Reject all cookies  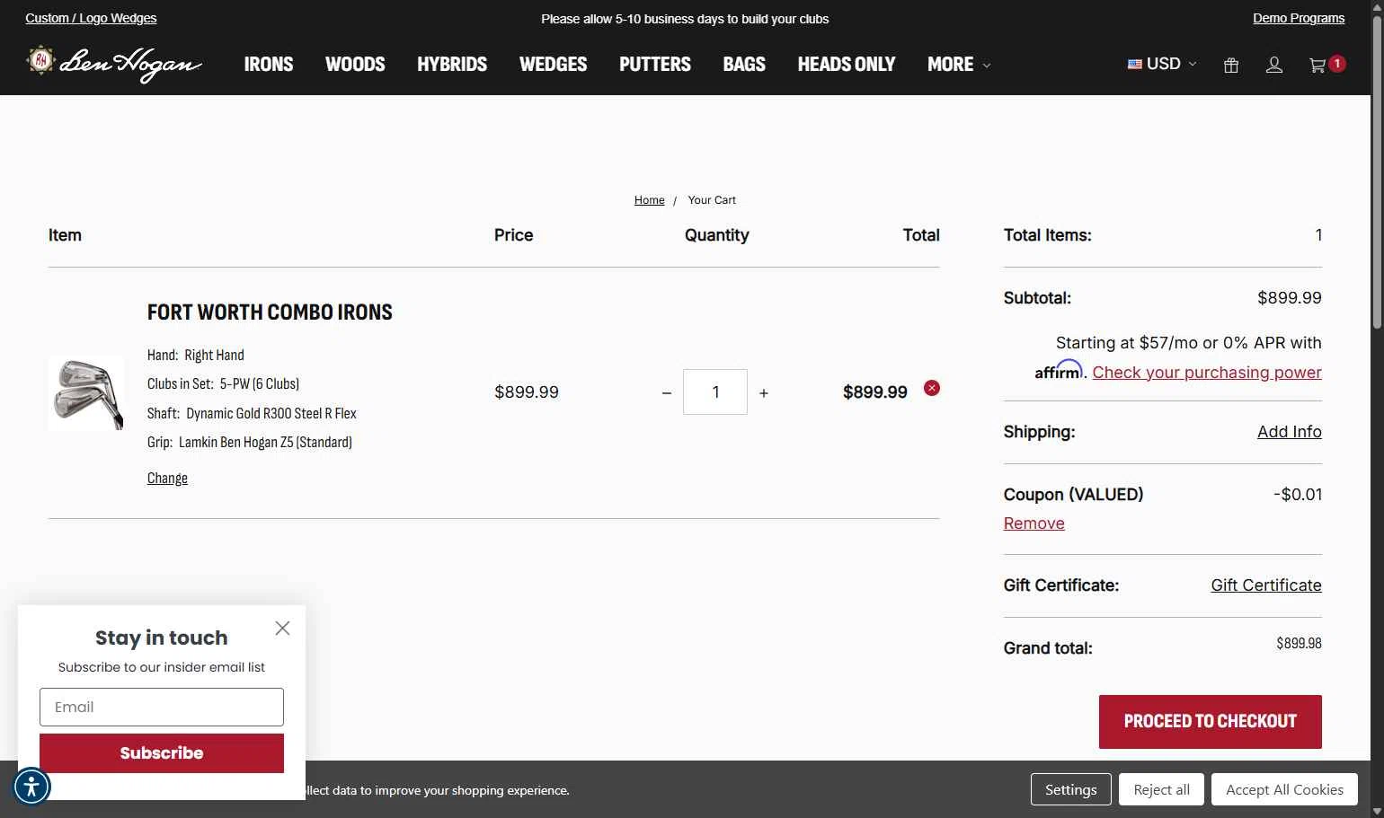[1161, 789]
